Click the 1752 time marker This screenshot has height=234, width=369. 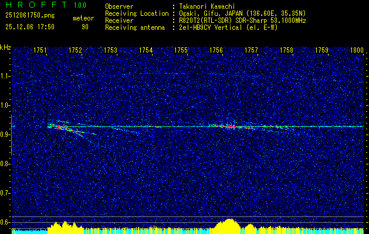pos(75,50)
